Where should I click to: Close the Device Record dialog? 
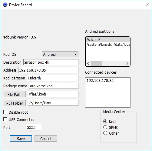(147, 5)
